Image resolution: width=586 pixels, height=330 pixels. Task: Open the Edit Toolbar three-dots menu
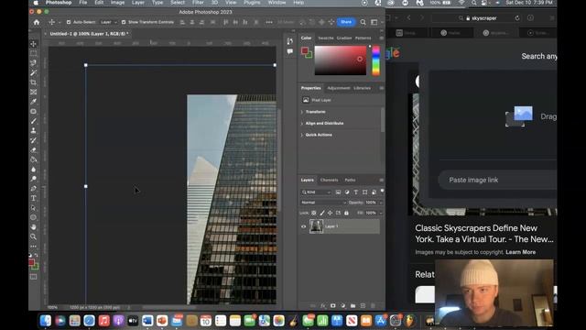click(33, 247)
